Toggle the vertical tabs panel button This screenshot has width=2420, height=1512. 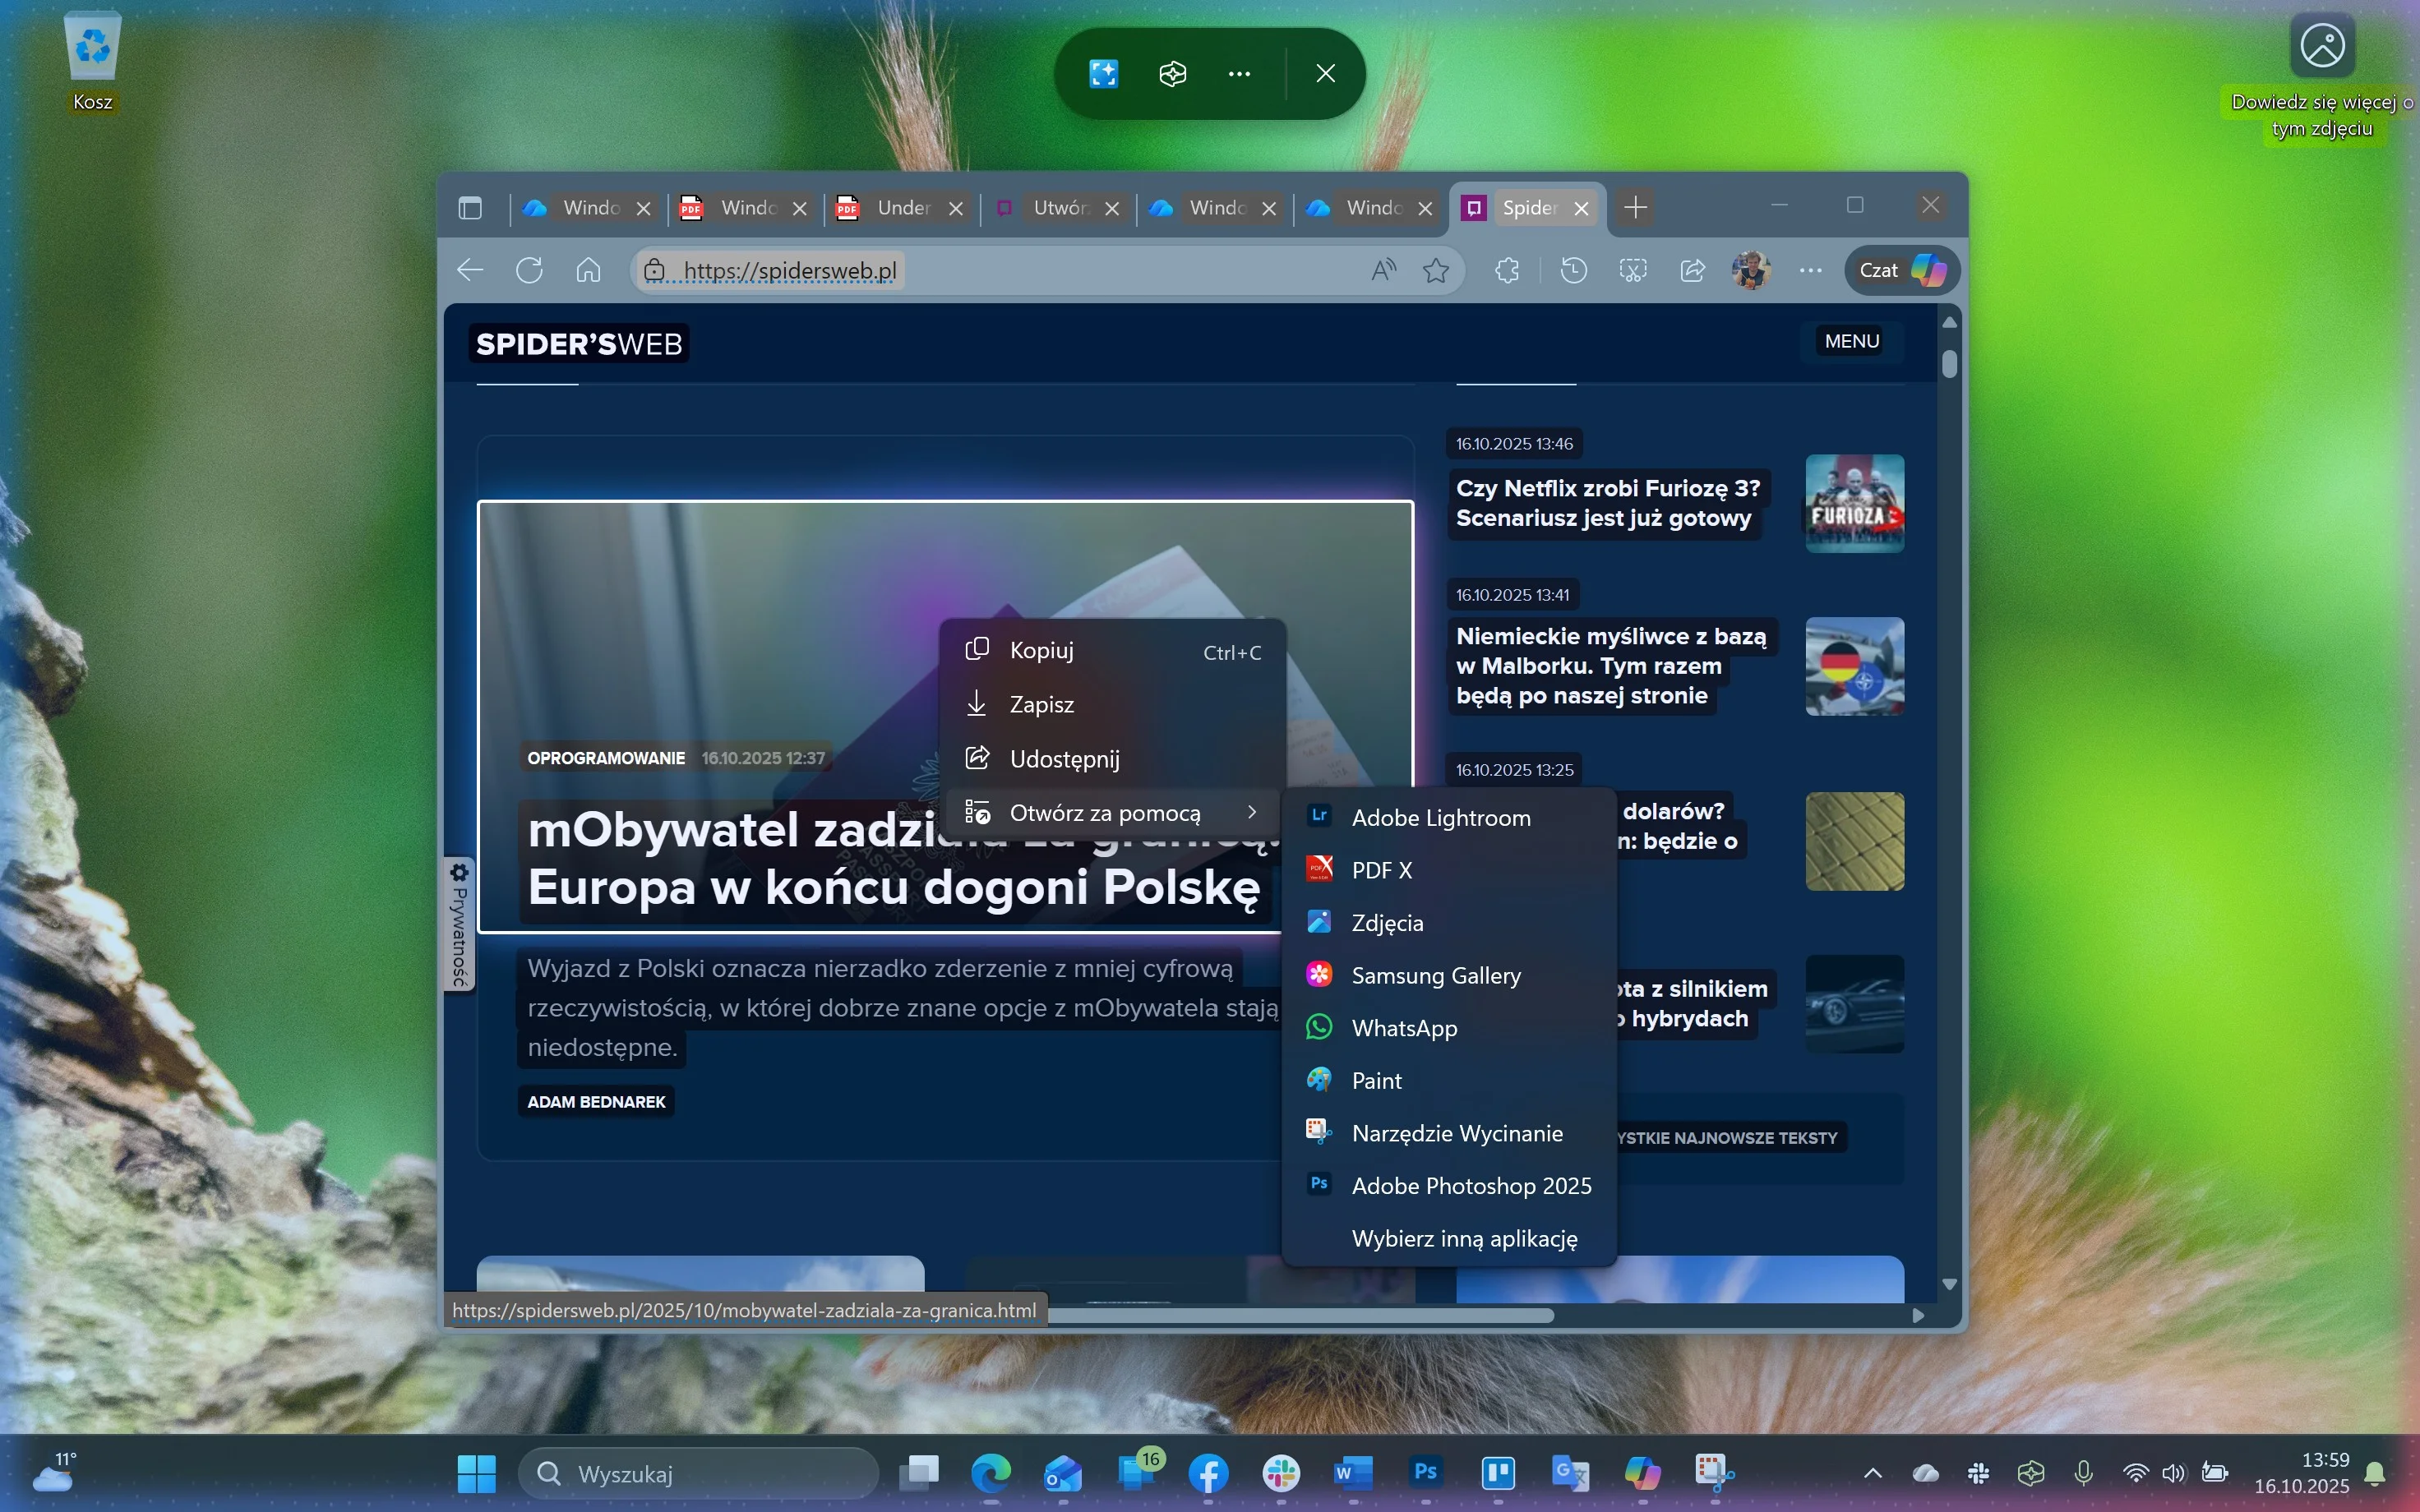(x=470, y=208)
